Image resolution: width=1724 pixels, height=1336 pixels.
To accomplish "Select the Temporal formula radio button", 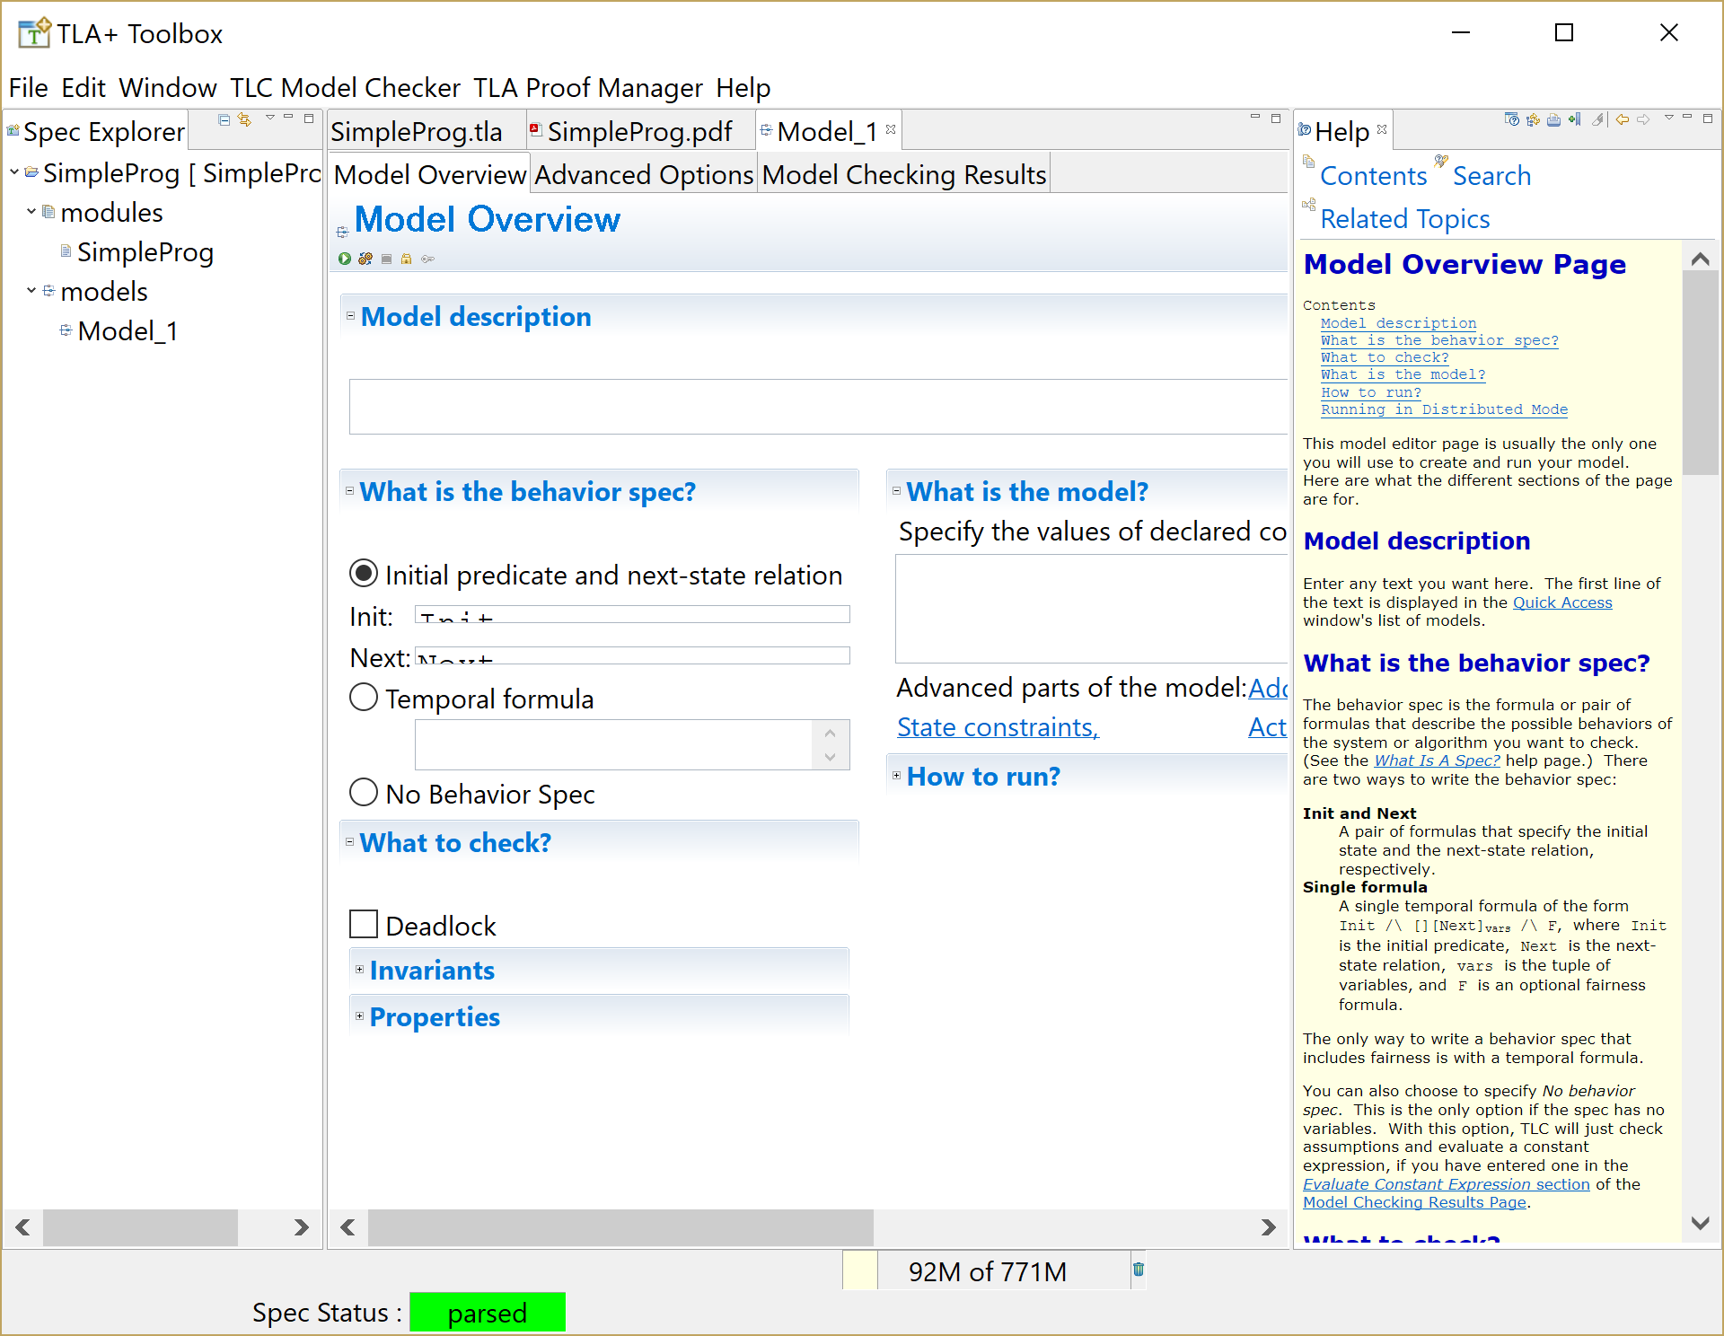I will click(363, 697).
